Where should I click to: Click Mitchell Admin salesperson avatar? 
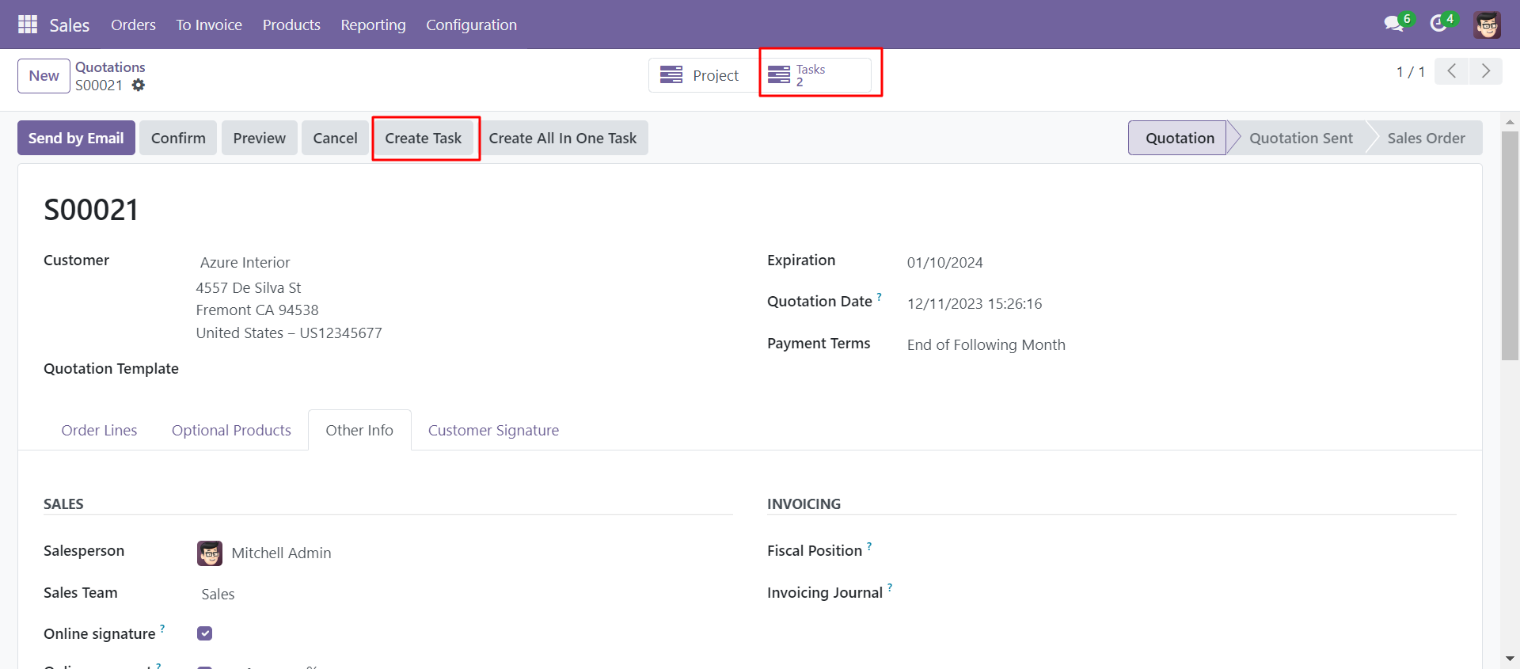[210, 553]
